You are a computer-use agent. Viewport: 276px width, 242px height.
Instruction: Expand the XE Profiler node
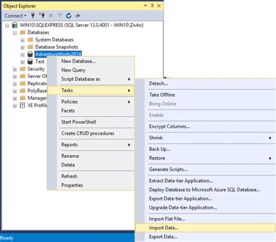(x=15, y=106)
